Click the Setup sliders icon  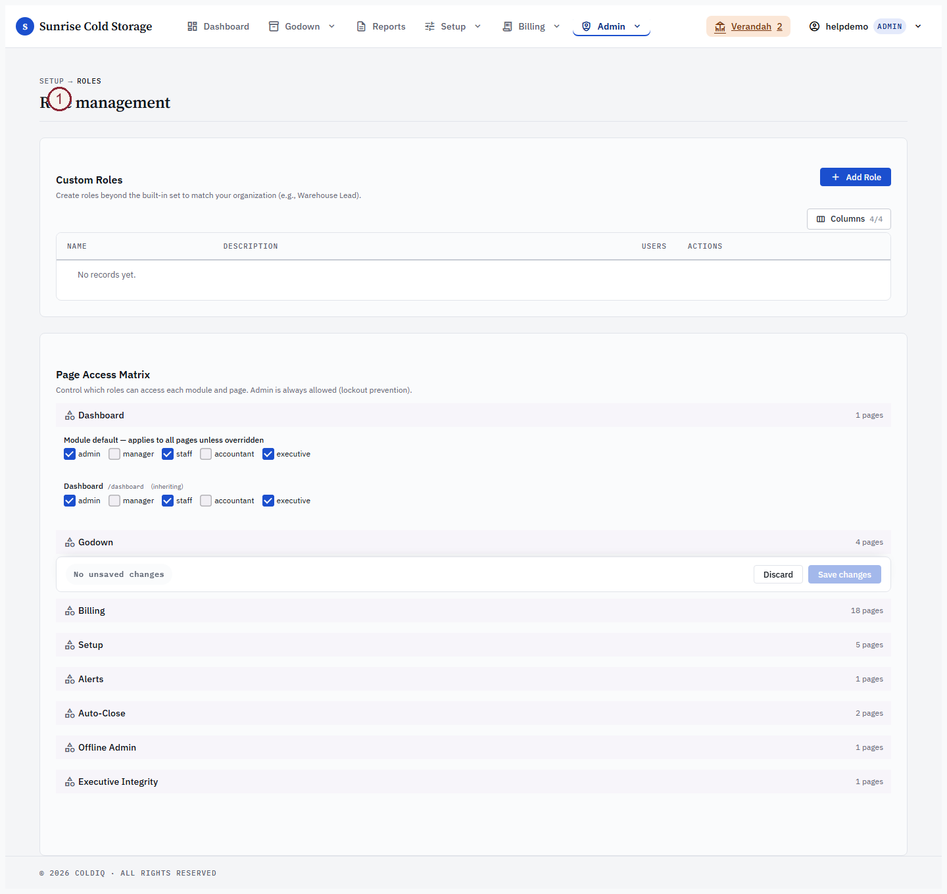[429, 26]
